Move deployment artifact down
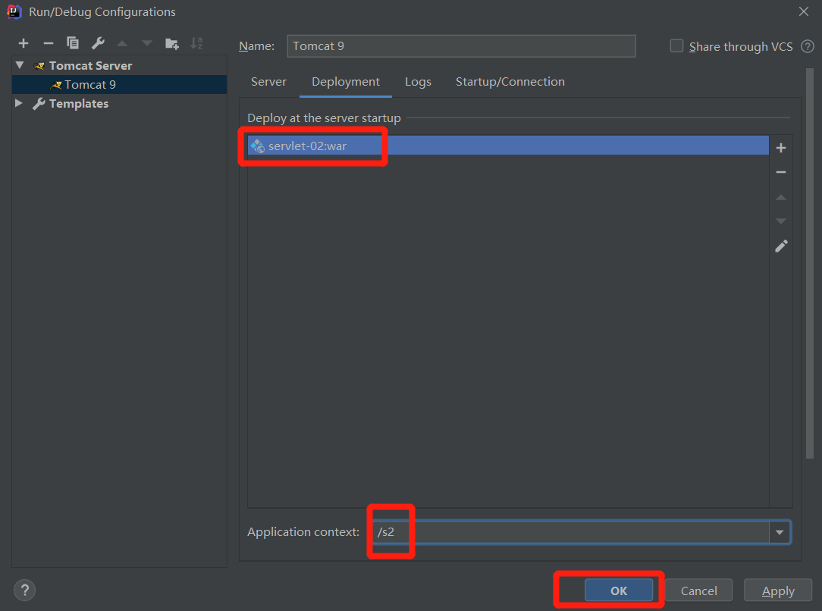The width and height of the screenshot is (822, 611). (x=780, y=221)
